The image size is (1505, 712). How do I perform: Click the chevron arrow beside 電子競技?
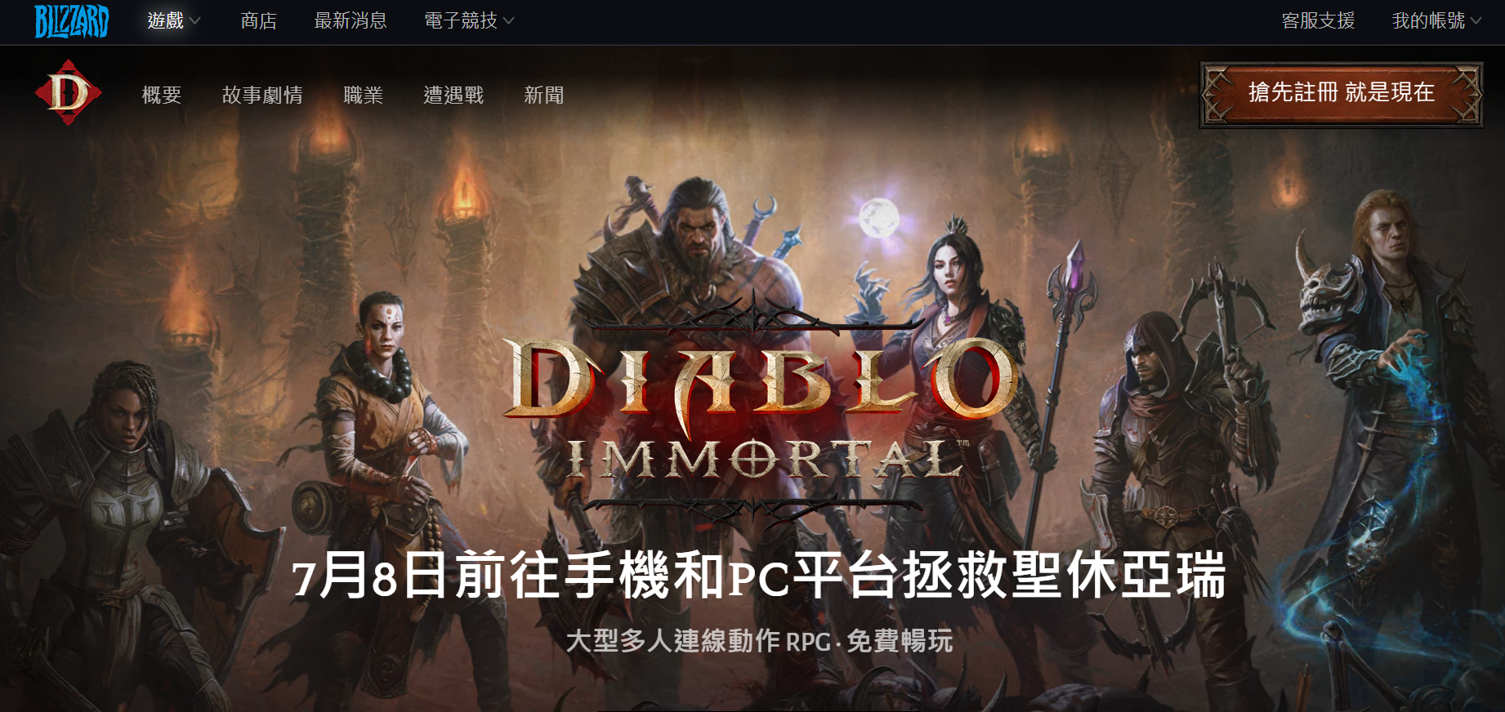click(x=508, y=20)
